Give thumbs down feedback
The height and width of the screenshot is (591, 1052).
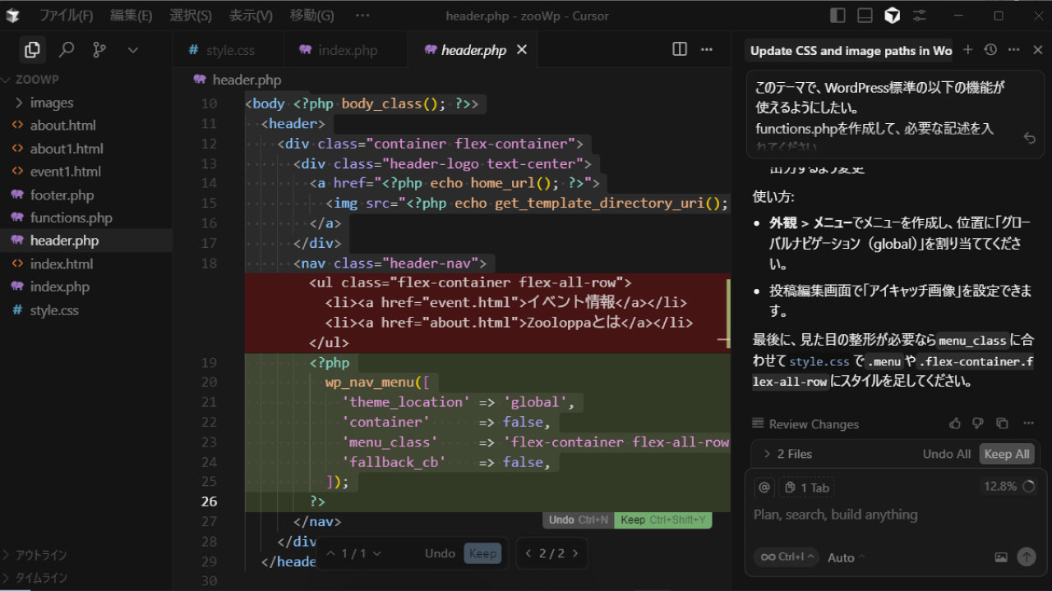(978, 424)
